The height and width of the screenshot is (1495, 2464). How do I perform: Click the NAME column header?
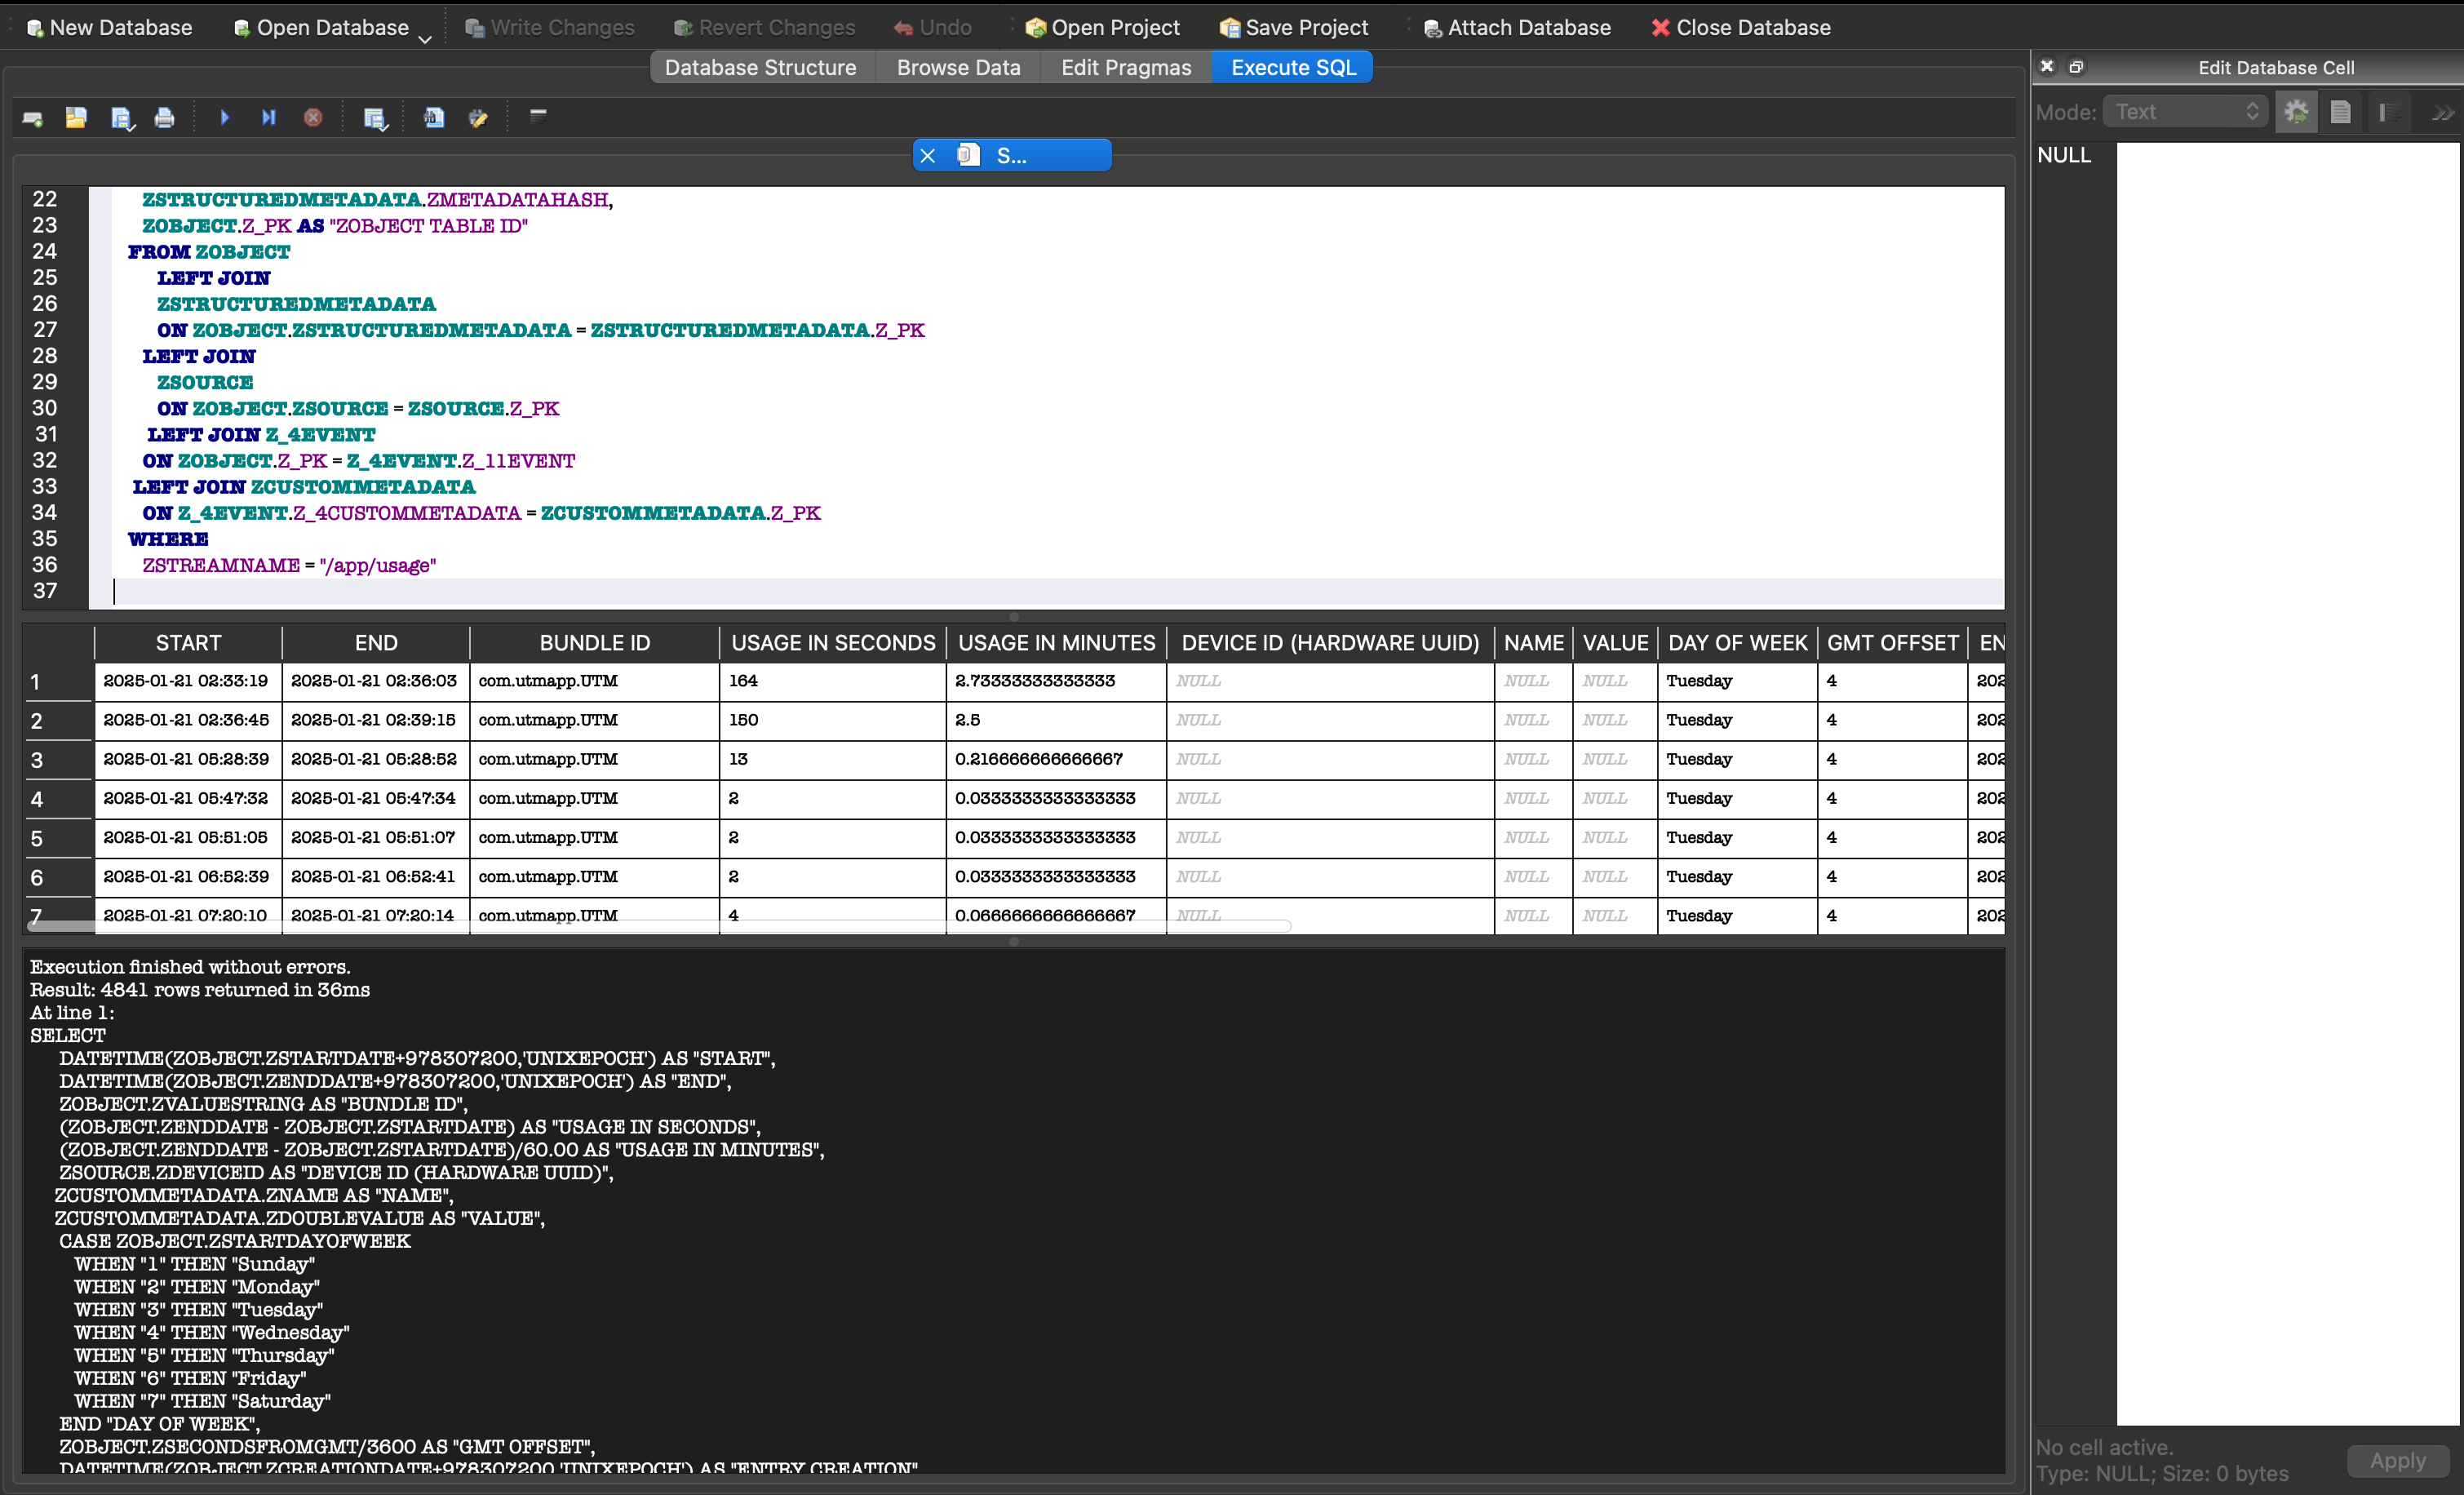[1534, 643]
